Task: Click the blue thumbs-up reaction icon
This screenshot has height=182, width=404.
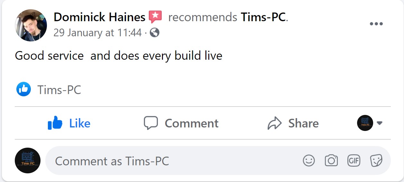Action: coord(23,89)
